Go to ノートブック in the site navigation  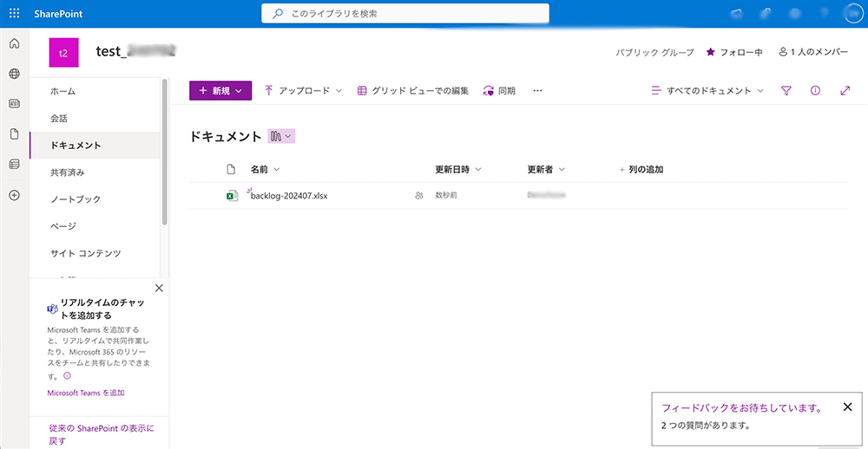coord(76,199)
